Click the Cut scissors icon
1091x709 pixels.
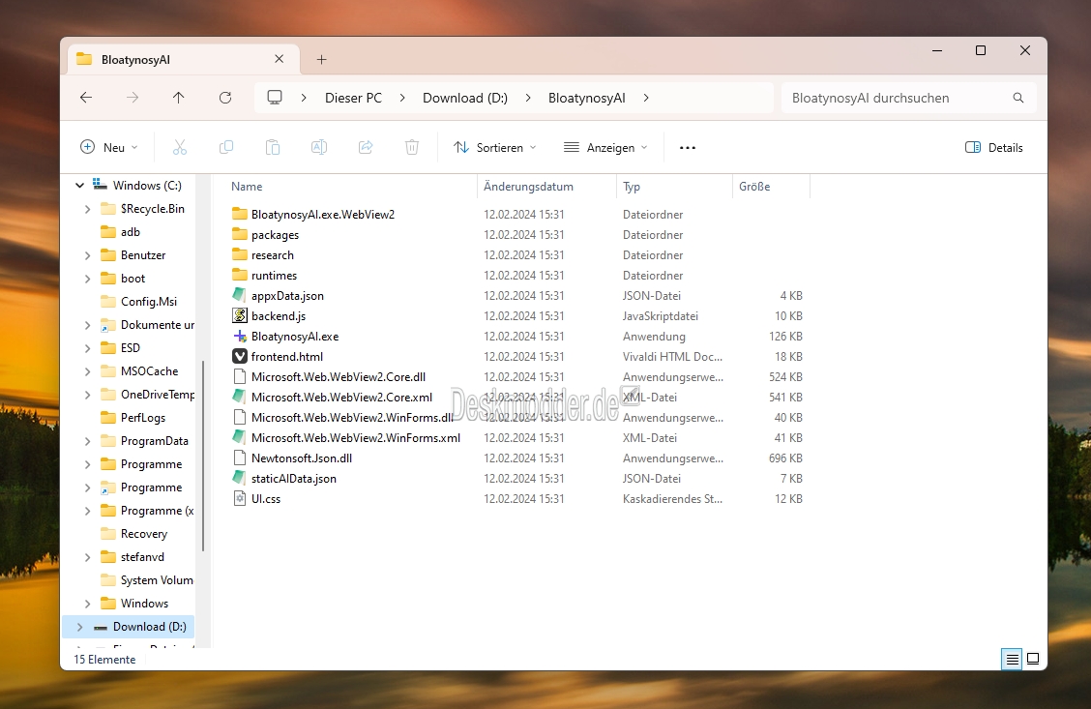[180, 147]
